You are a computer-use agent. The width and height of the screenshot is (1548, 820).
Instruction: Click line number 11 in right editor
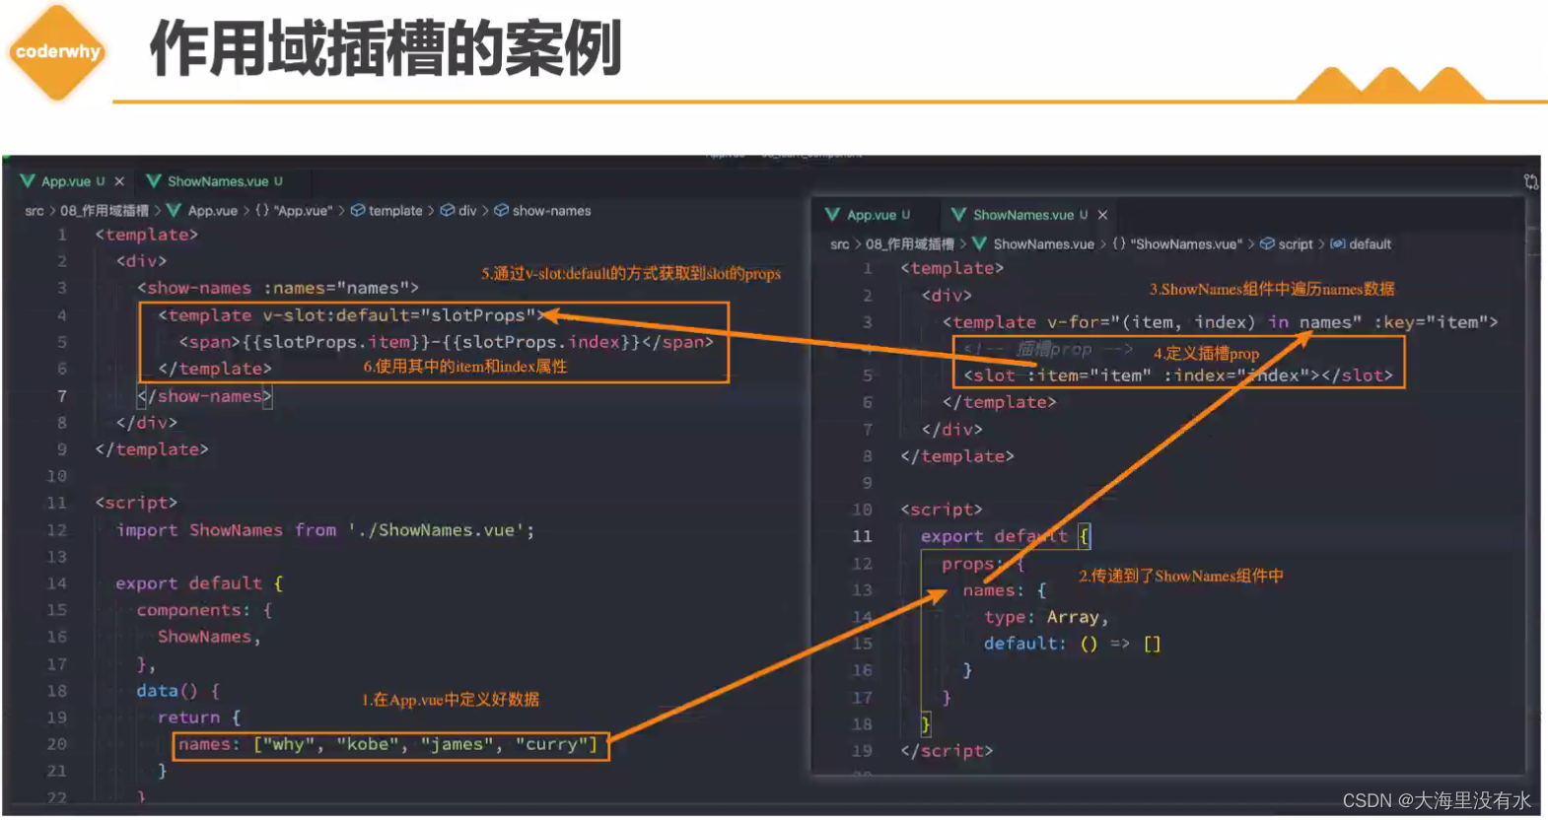coord(862,536)
